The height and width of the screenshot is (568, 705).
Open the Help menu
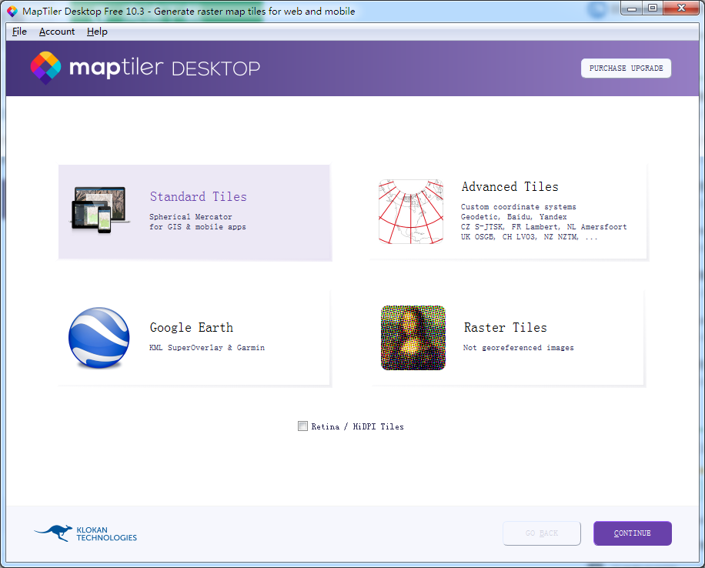pos(97,32)
